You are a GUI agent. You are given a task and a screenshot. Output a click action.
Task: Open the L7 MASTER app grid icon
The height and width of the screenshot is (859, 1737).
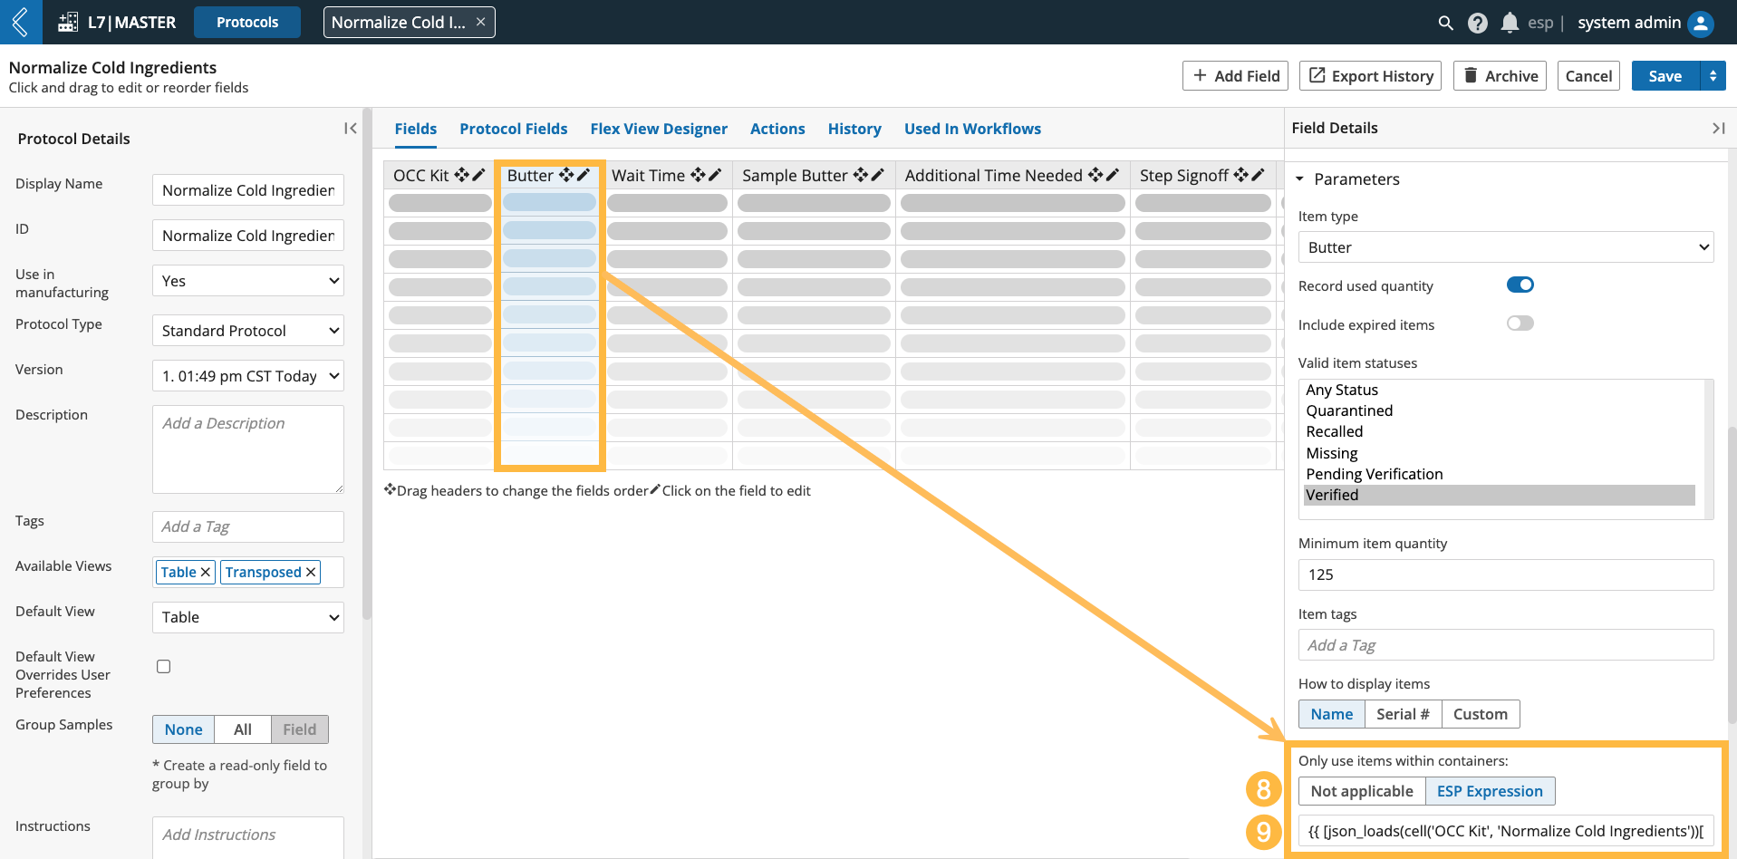coord(68,22)
